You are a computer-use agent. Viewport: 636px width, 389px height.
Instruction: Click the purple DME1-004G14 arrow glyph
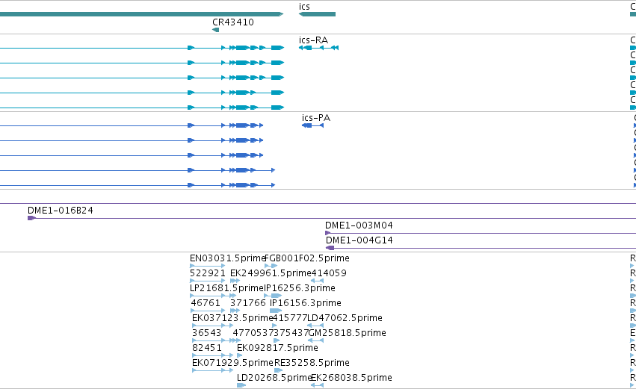click(x=330, y=248)
